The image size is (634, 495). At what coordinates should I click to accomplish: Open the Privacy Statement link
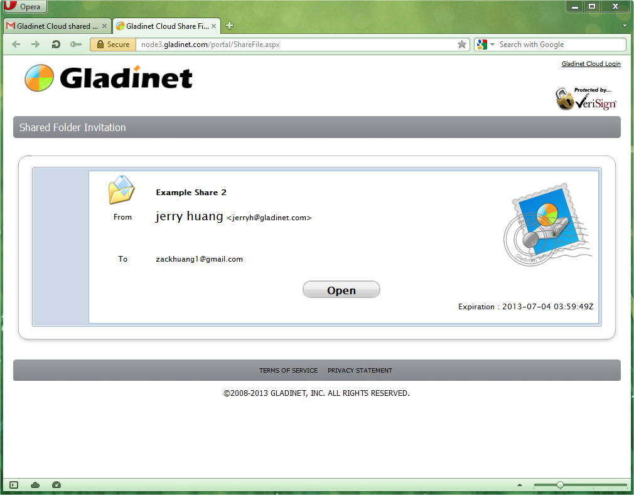(x=360, y=371)
